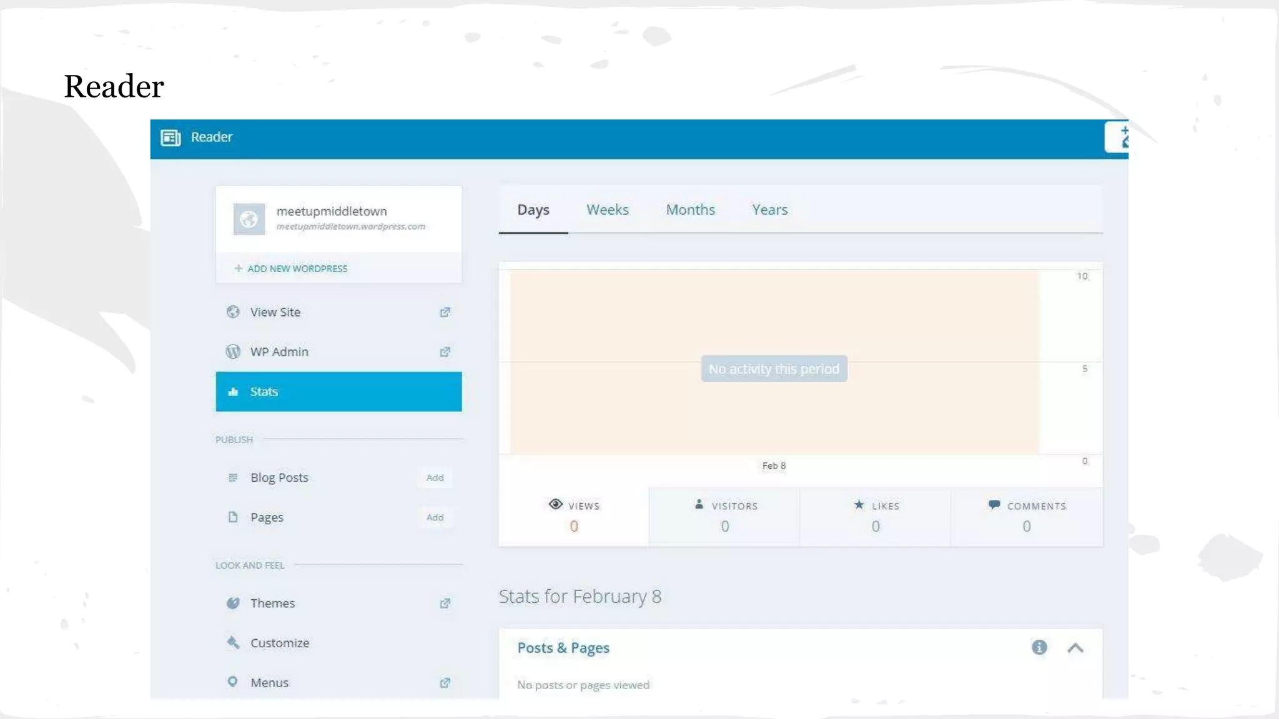
Task: Collapse the Posts & Pages panel chevron
Action: point(1075,648)
